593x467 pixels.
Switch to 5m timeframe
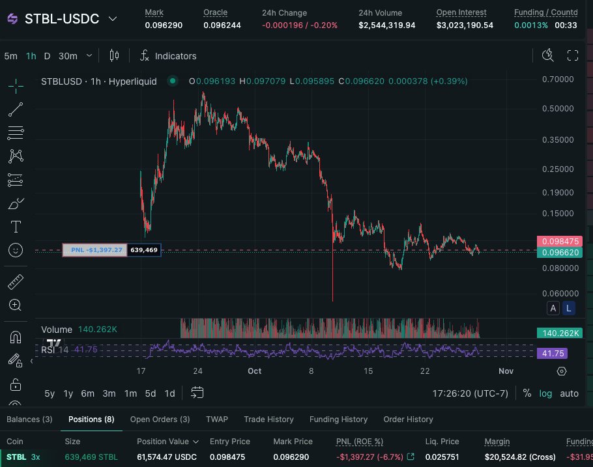click(x=10, y=56)
